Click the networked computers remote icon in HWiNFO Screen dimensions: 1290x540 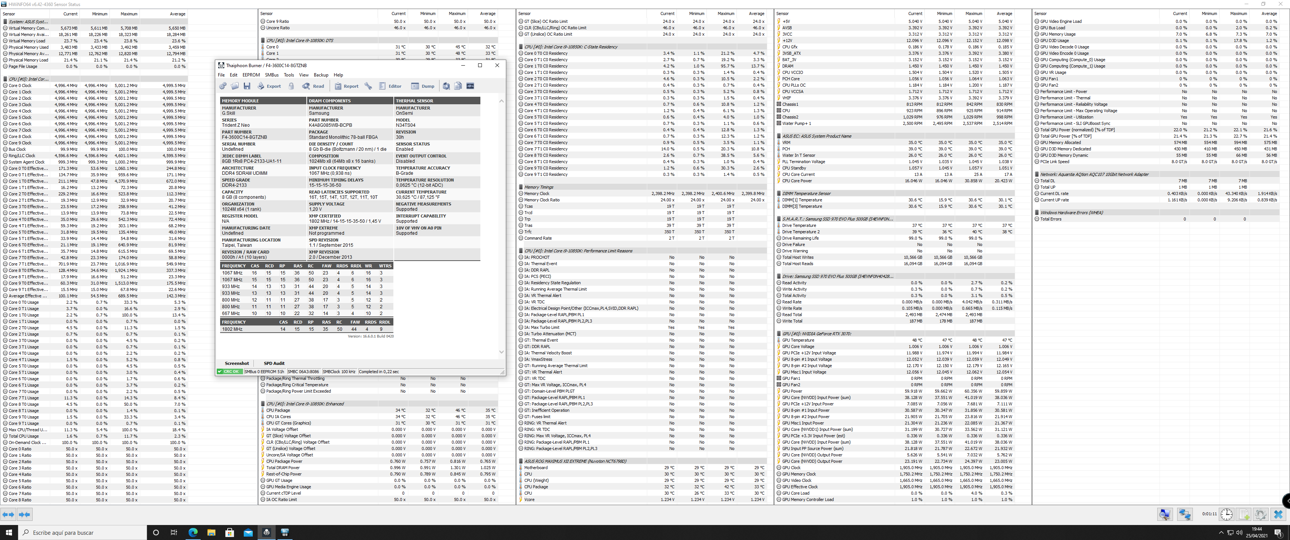pyautogui.click(x=1184, y=514)
